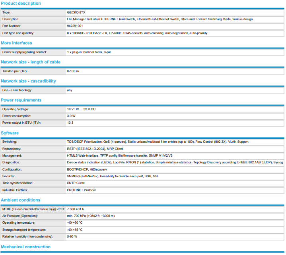Select the Lite Managed Industrial ETHERNET description text

[160, 19]
